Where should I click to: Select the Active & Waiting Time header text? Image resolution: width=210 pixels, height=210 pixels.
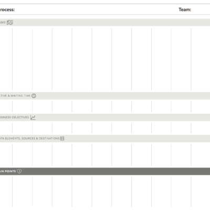point(15,96)
